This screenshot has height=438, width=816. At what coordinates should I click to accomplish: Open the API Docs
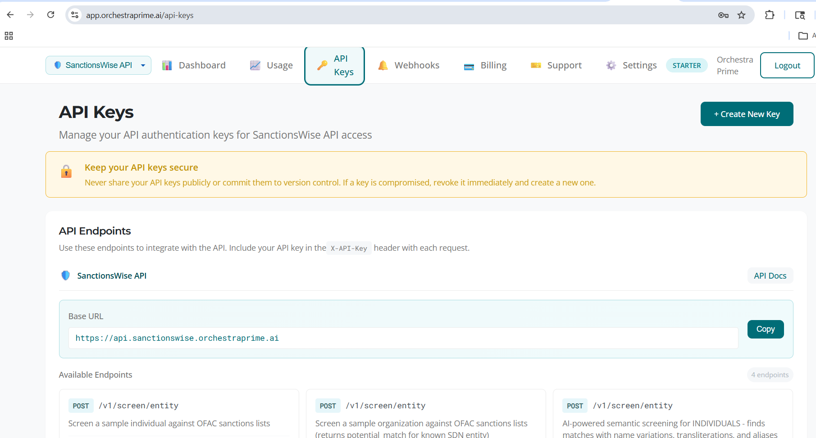(x=770, y=275)
